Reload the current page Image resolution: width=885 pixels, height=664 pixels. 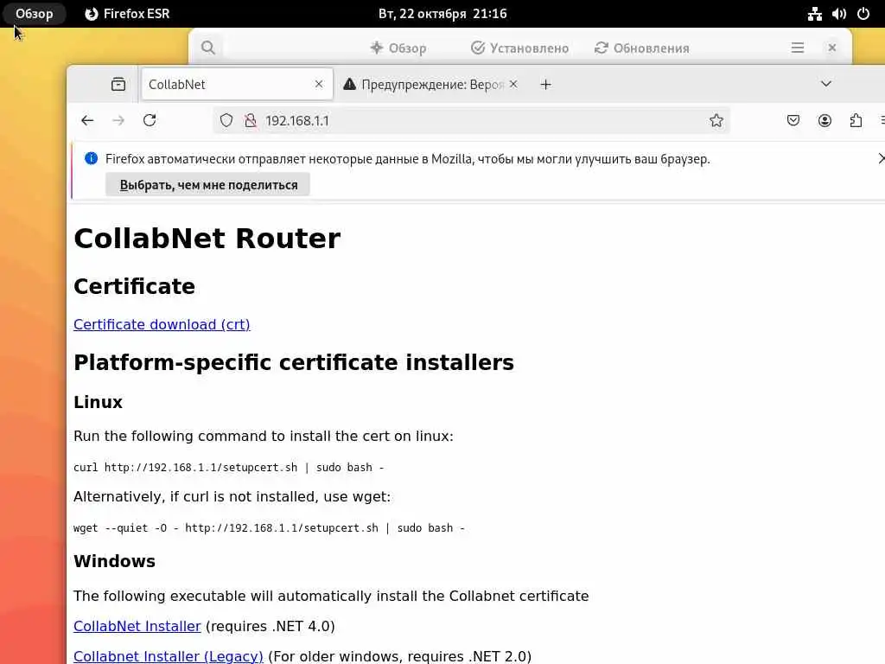click(x=150, y=120)
